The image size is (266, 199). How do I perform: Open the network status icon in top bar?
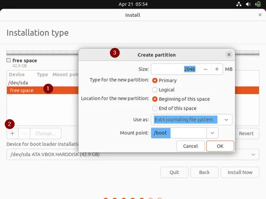pyautogui.click(x=239, y=4)
